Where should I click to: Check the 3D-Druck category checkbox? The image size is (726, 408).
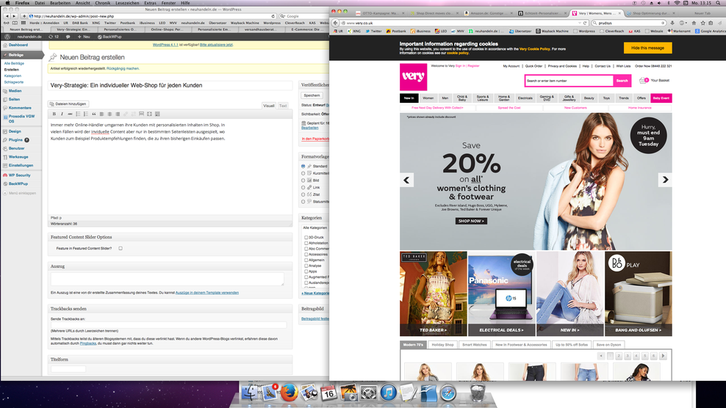pos(306,237)
